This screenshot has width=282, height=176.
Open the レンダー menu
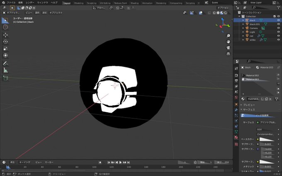(30, 3)
